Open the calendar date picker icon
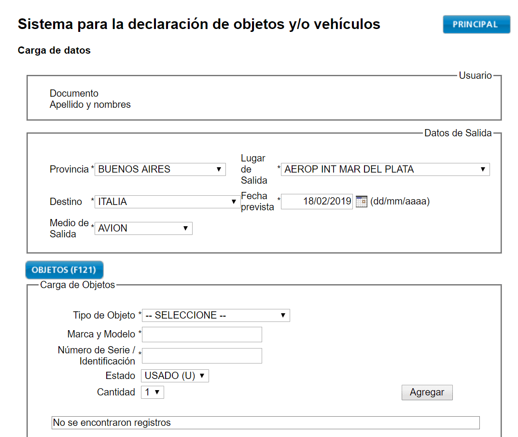The height and width of the screenshot is (437, 518). click(x=361, y=202)
